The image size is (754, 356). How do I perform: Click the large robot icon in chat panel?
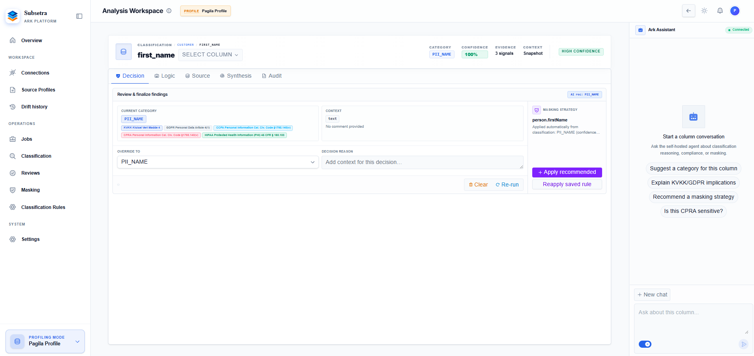(694, 117)
